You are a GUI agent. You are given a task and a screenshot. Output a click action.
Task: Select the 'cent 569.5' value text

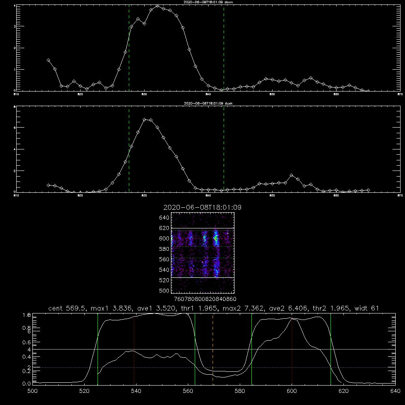click(x=67, y=308)
